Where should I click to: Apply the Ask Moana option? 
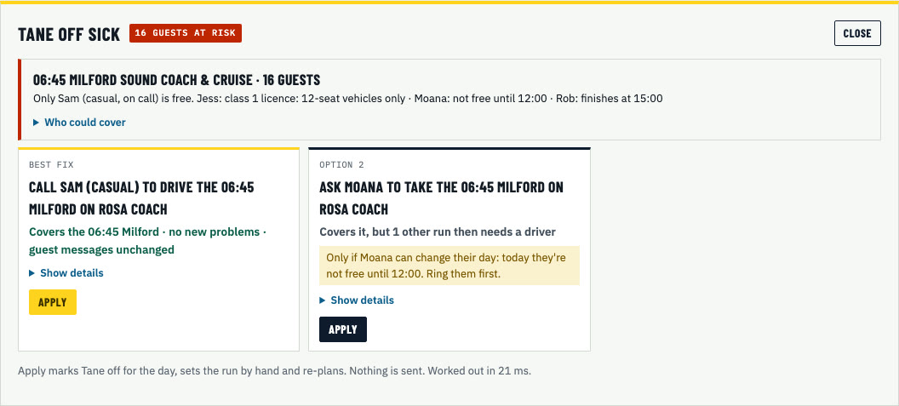click(343, 329)
